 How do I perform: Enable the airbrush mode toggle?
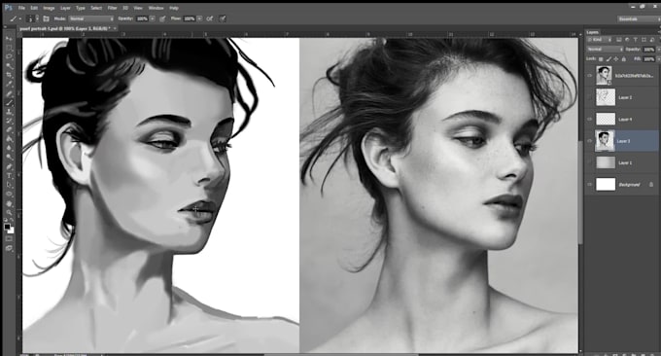210,19
